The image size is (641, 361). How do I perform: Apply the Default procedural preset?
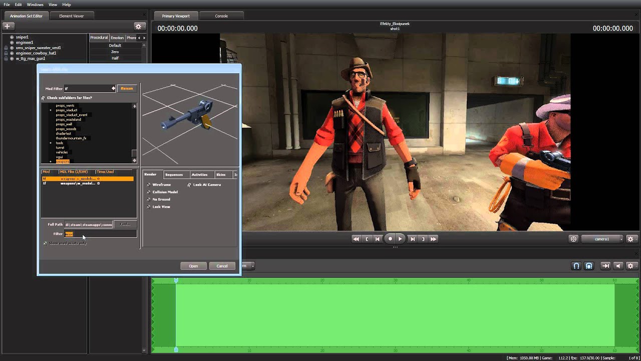coord(115,46)
